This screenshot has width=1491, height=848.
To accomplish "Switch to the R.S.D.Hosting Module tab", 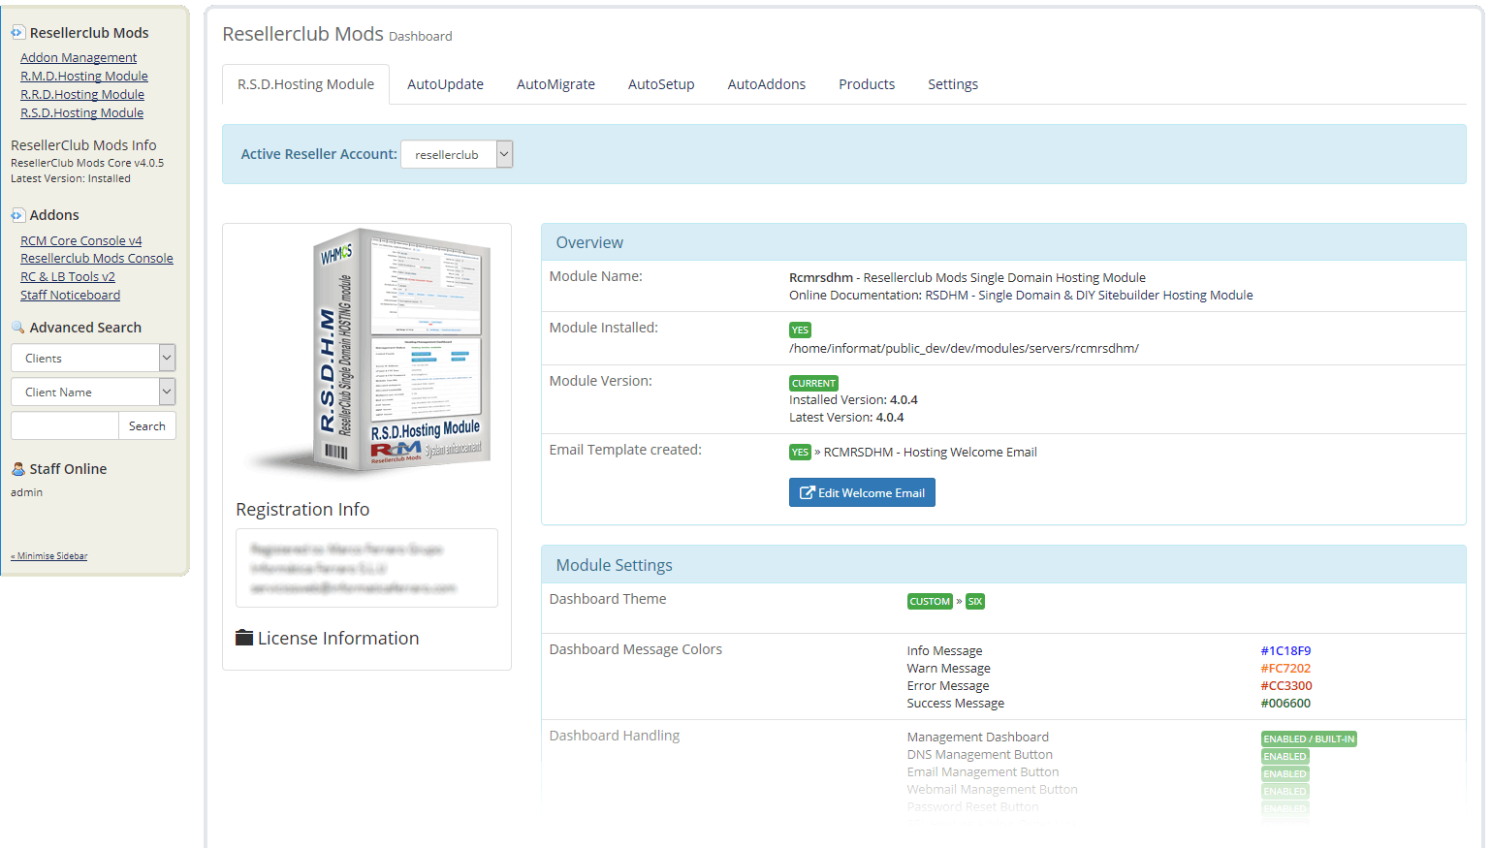I will [x=305, y=84].
